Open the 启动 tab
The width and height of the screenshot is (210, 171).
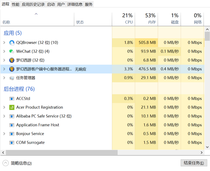(x=51, y=4)
